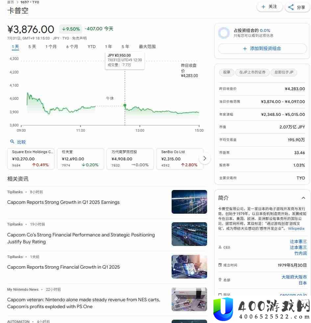Image resolution: width=311 pixels, height=323 pixels.
Task: Click the 12:30 price point on chart
Action: click(125, 105)
